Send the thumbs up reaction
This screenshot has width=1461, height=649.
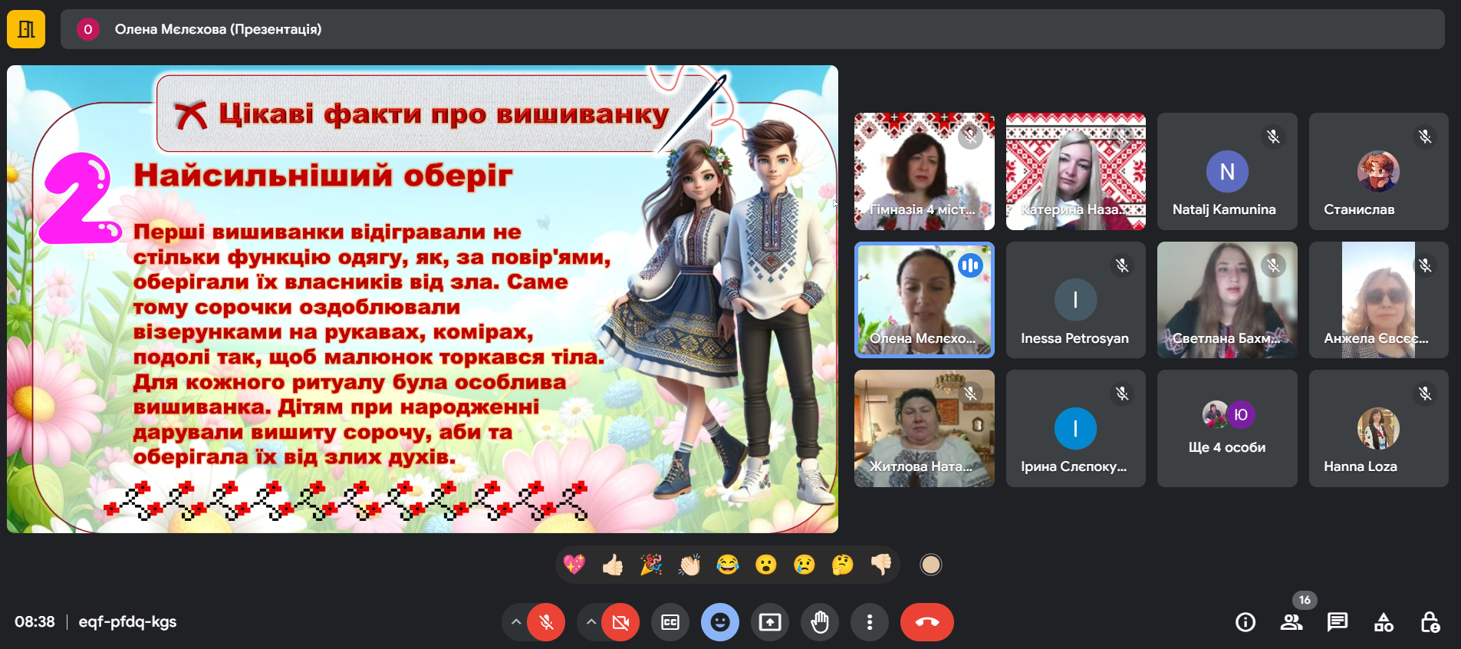point(612,565)
